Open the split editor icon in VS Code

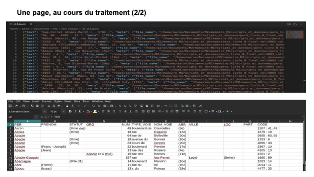point(288,24)
